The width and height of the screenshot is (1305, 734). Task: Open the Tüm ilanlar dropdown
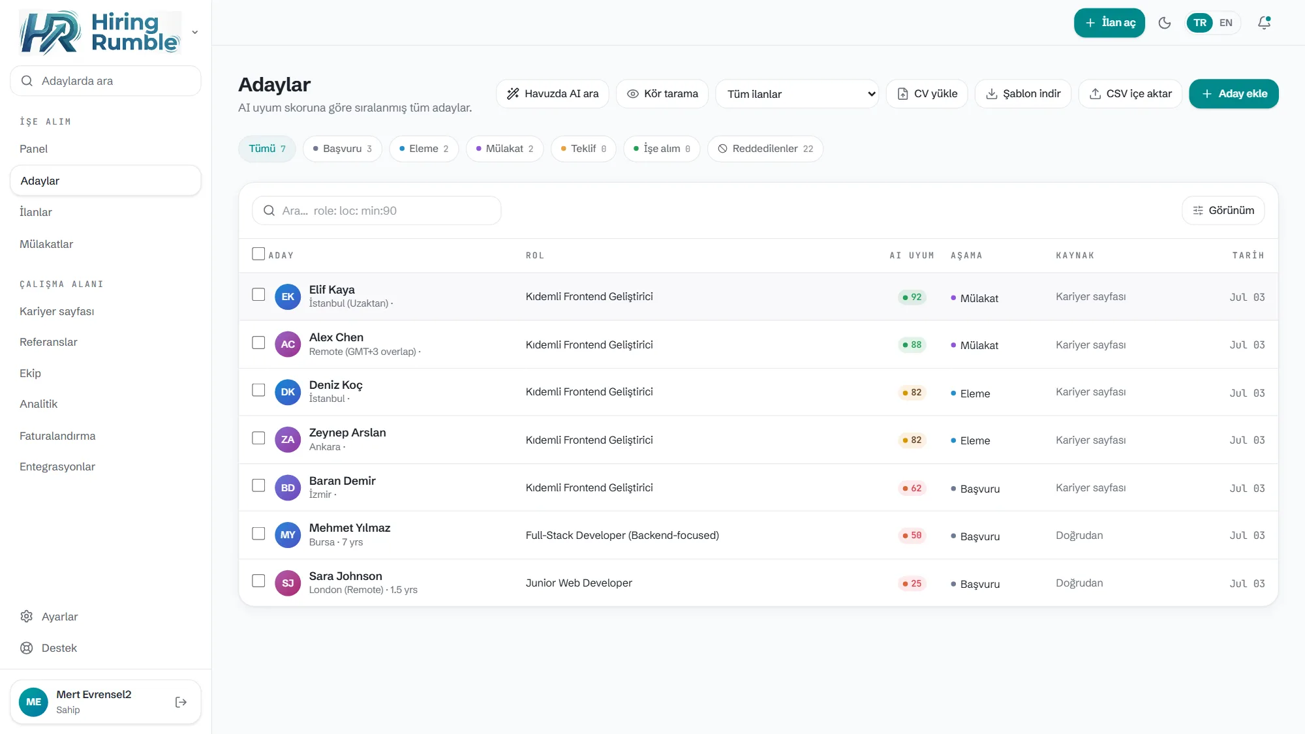point(797,94)
